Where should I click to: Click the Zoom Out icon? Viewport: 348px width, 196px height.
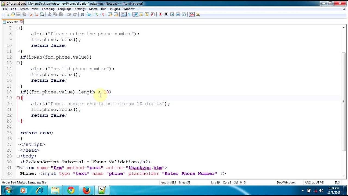click(102, 14)
